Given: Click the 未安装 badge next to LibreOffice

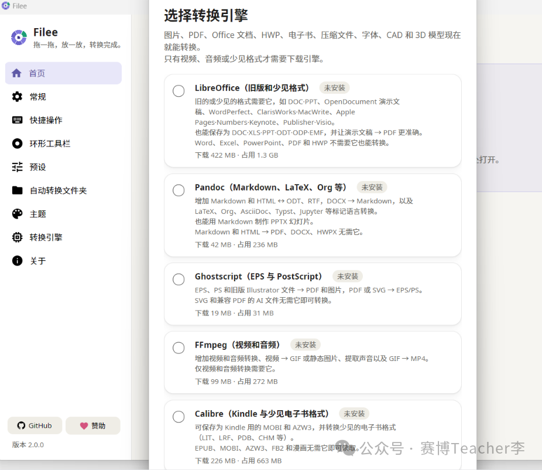Looking at the screenshot, I should tap(334, 88).
